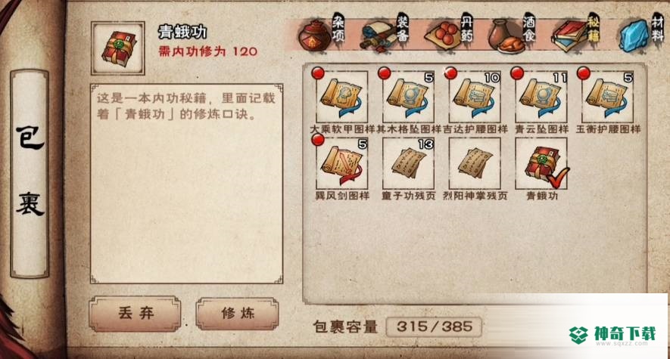Open the 装备 equipment tab
The height and width of the screenshot is (359, 670).
[385, 33]
